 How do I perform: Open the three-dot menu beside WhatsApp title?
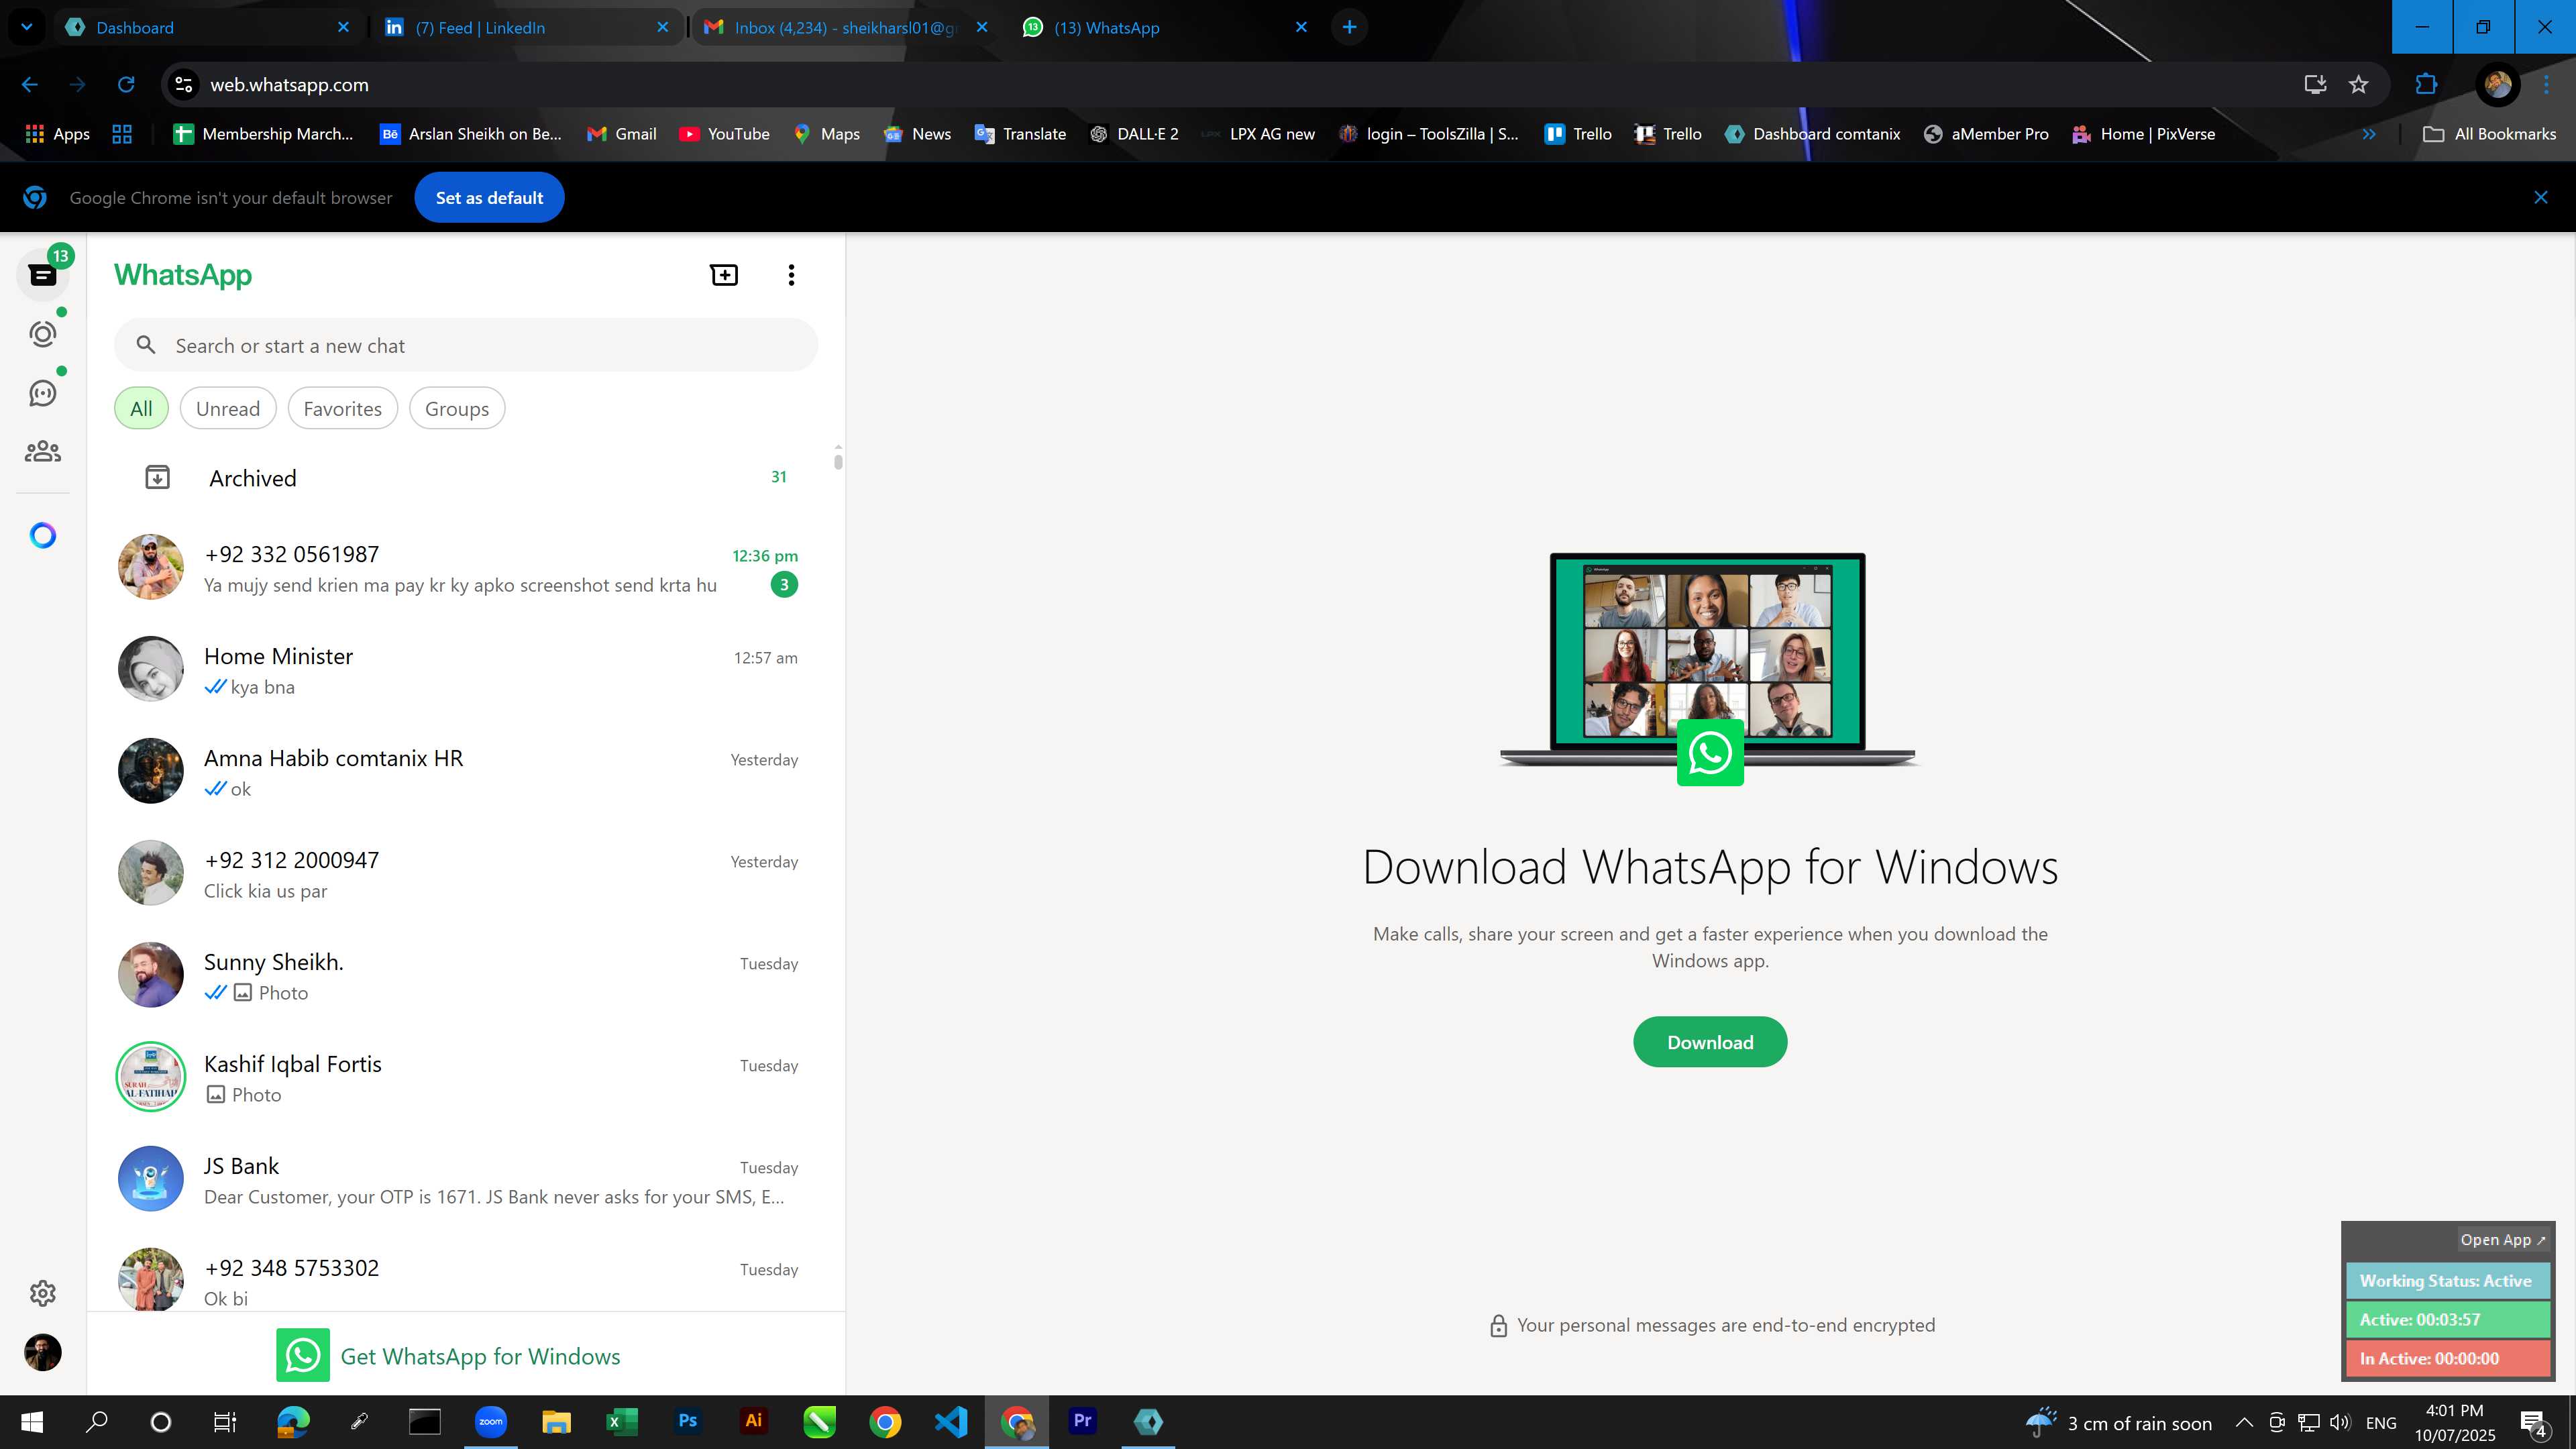point(791,275)
